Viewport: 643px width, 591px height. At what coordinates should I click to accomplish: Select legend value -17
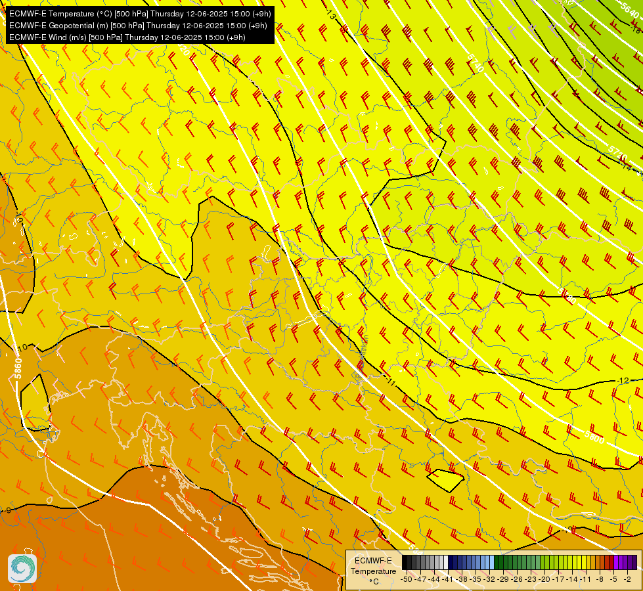pyautogui.click(x=560, y=579)
